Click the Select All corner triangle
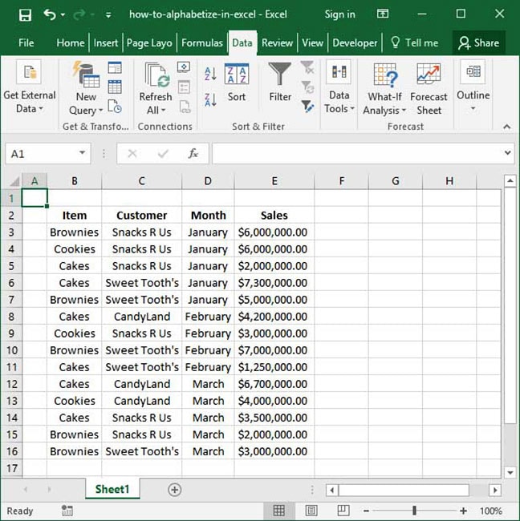The height and width of the screenshot is (521, 520). tap(15, 181)
